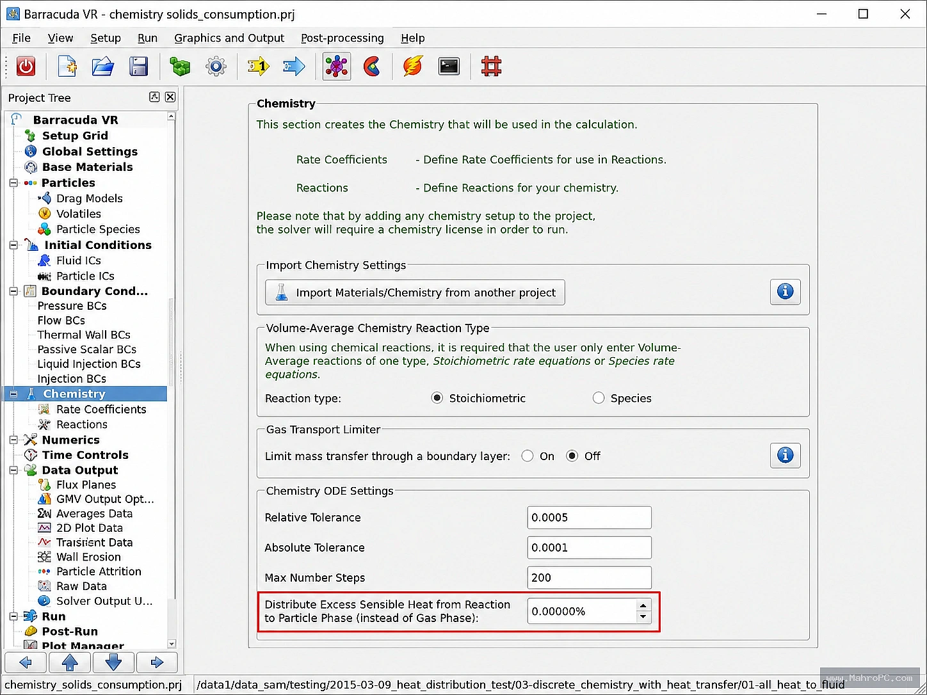Increase sensible heat percentage spinner
Screen dimensions: 927x695
[643, 605]
